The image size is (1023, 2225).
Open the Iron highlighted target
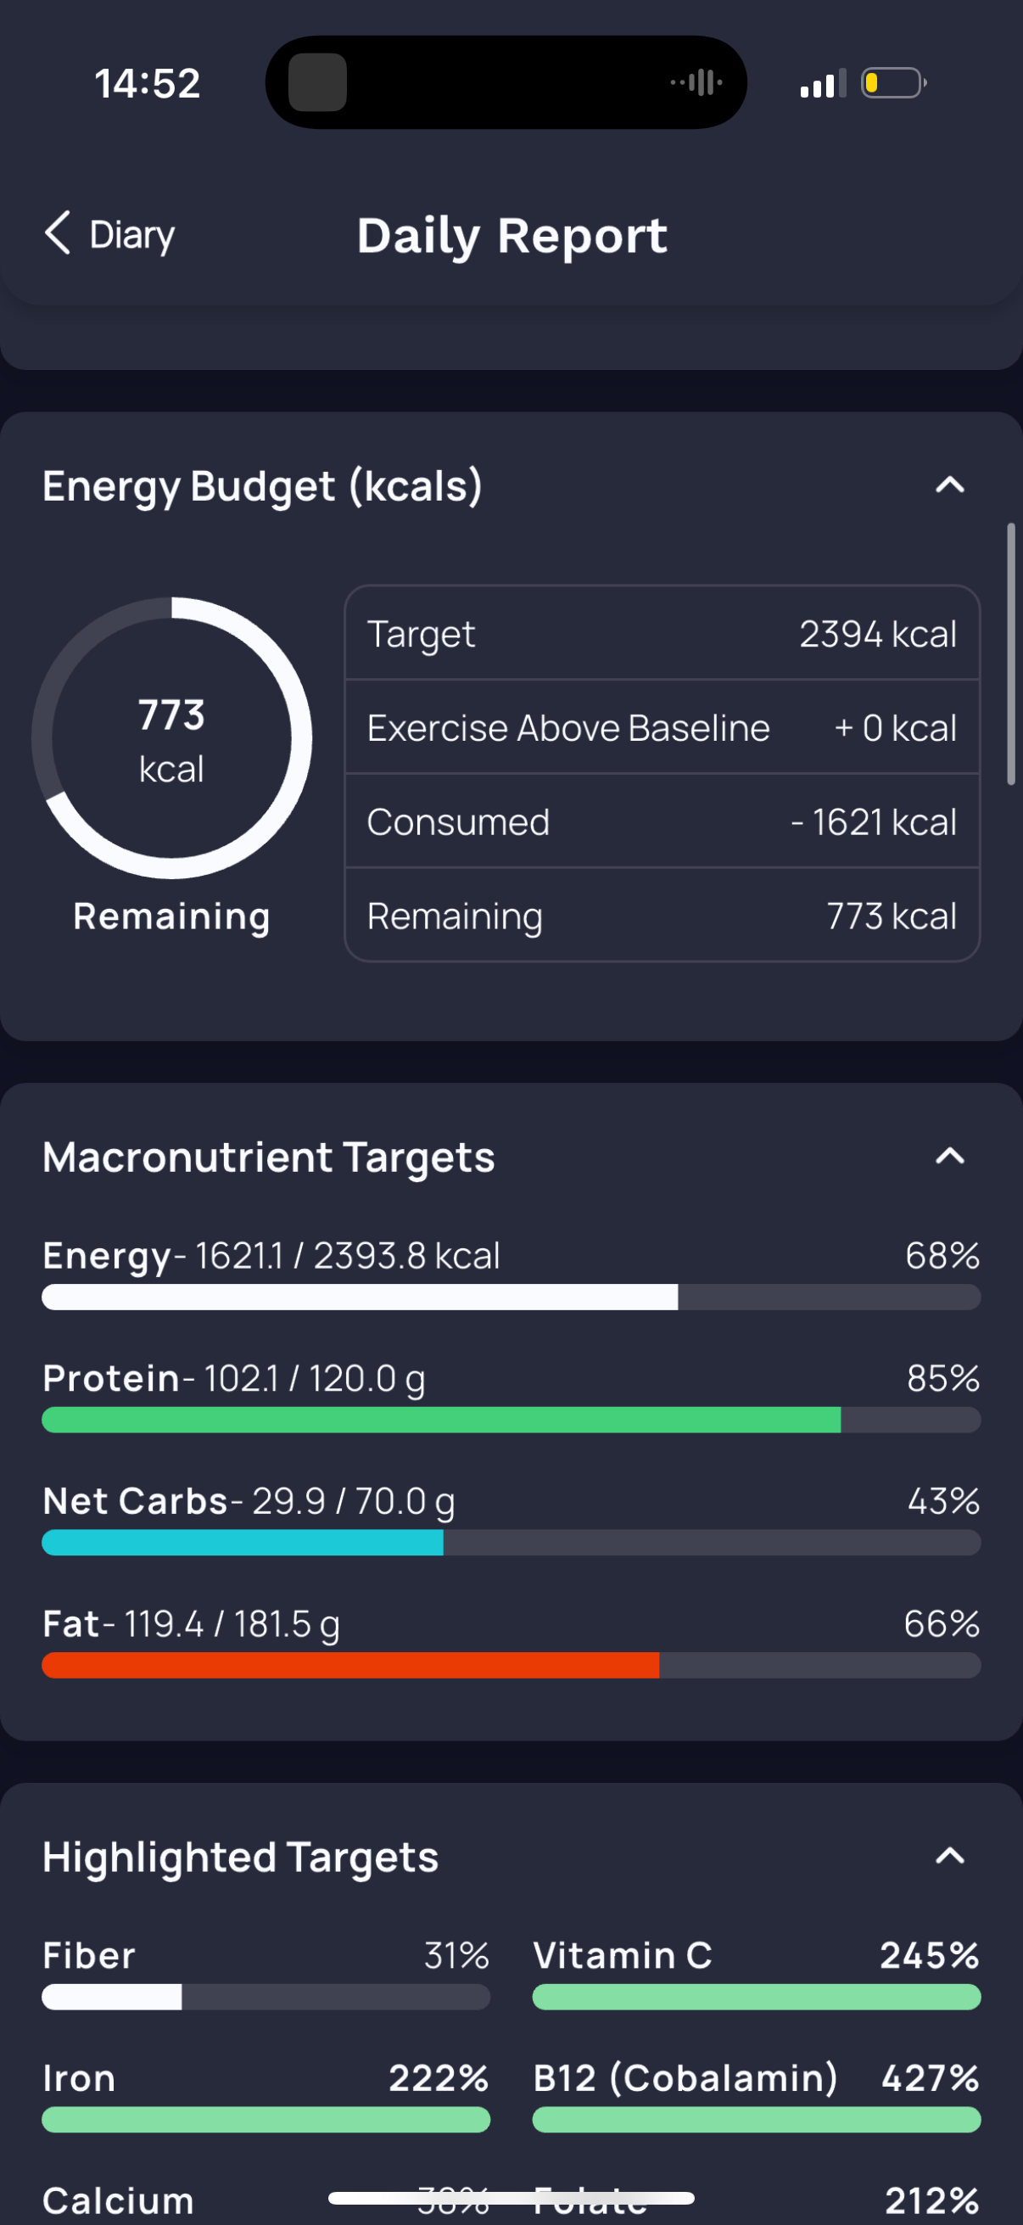click(x=266, y=2097)
